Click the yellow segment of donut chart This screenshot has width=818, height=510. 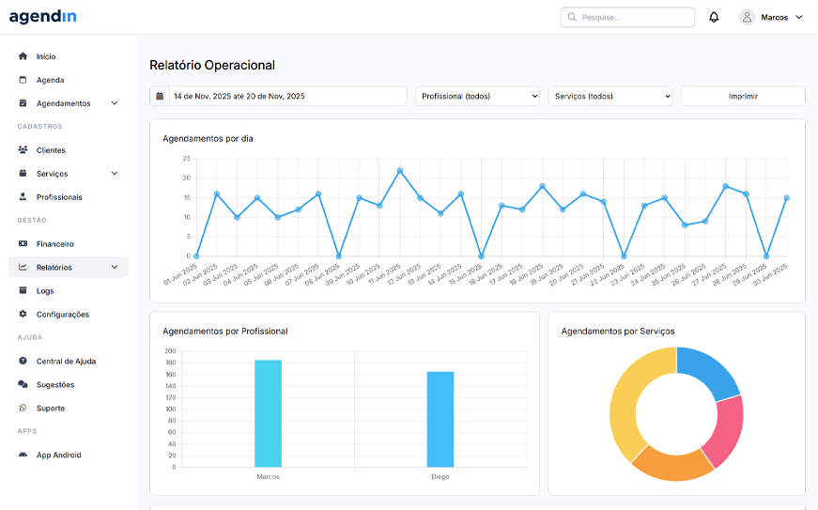click(622, 404)
